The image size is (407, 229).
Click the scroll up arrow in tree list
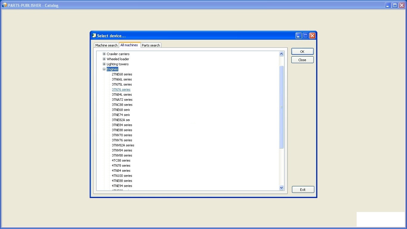click(281, 54)
